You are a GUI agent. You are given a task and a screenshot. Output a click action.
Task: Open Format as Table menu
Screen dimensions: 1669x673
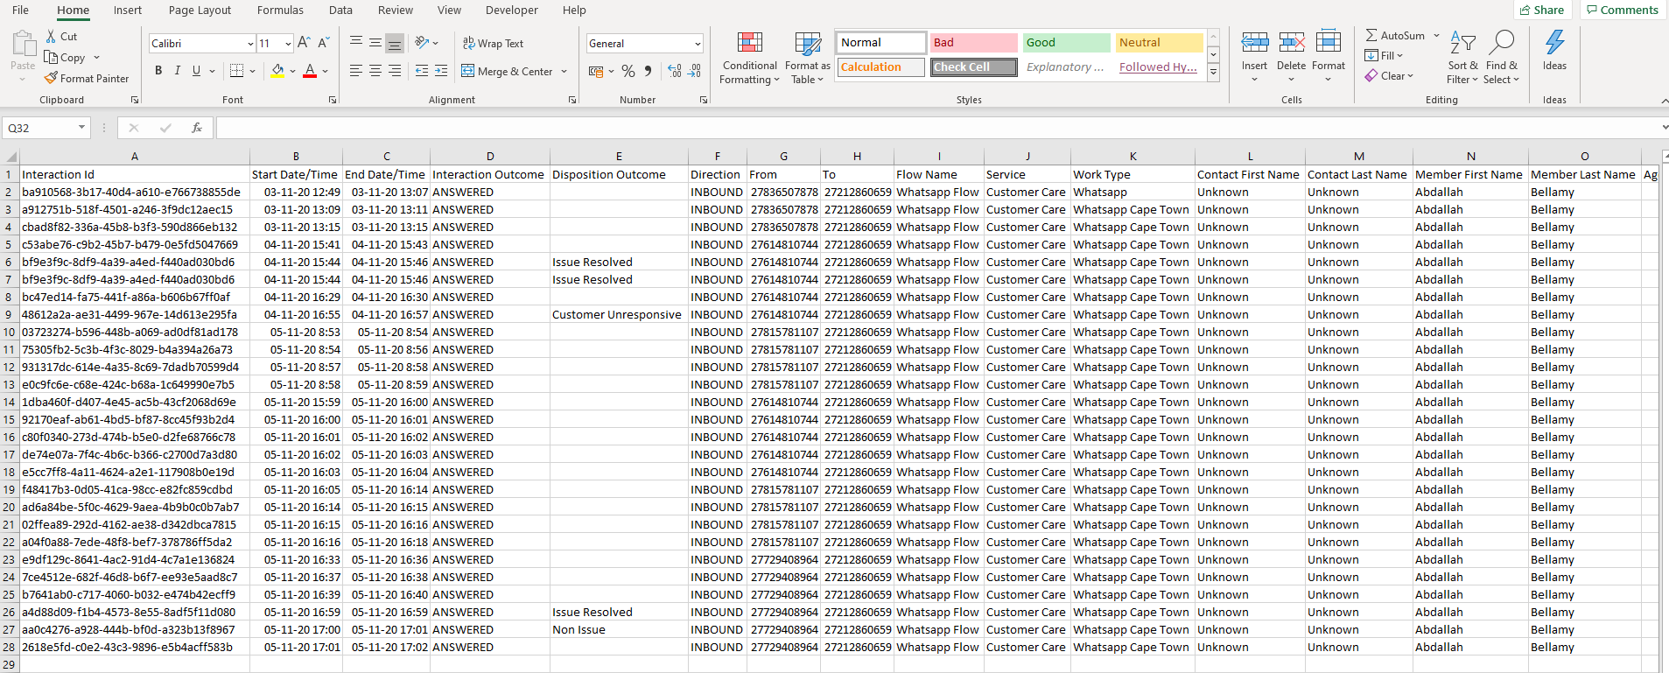pyautogui.click(x=807, y=58)
